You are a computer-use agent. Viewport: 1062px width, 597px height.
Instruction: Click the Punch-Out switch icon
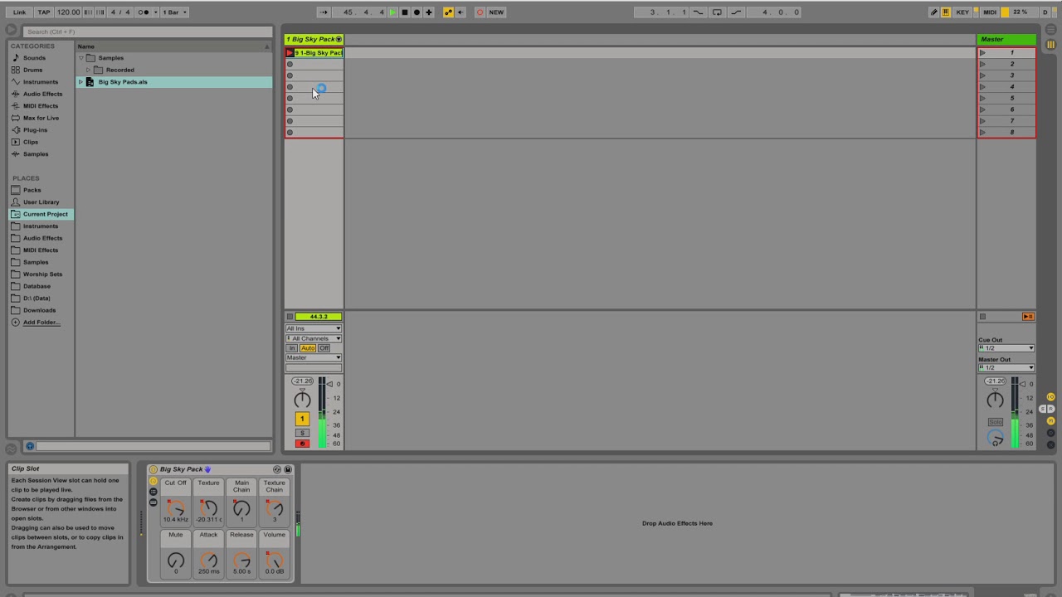click(x=736, y=12)
